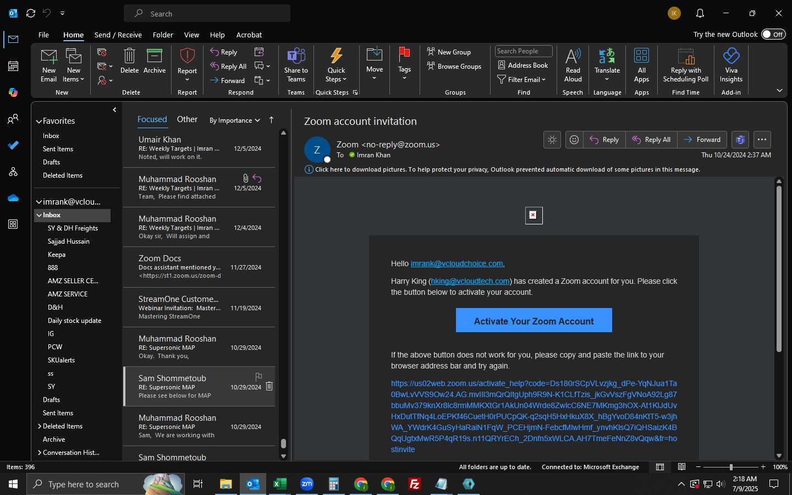The height and width of the screenshot is (495, 792).
Task: Click the Send/Receive All Folders sync icon
Action: (x=31, y=13)
